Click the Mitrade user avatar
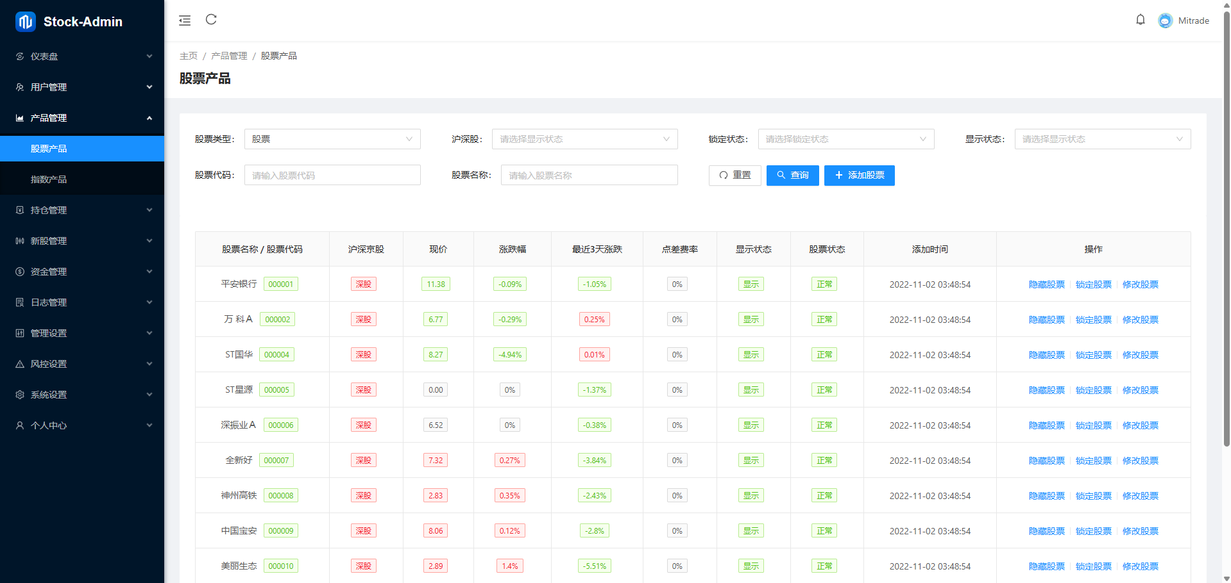The height and width of the screenshot is (583, 1231). (x=1165, y=21)
